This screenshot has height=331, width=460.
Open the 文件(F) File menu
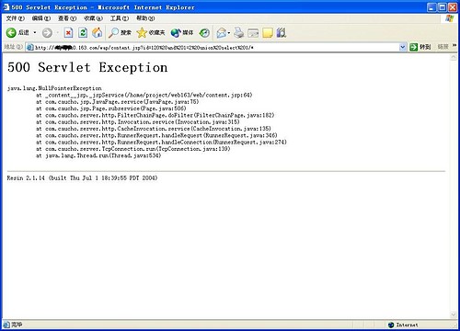(16, 18)
